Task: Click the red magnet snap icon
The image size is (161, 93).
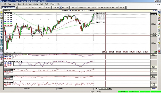Action: click(x=159, y=51)
